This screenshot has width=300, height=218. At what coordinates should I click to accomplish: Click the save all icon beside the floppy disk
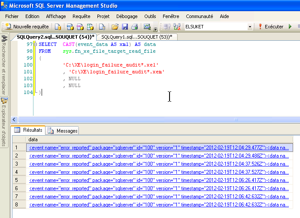click(134, 27)
